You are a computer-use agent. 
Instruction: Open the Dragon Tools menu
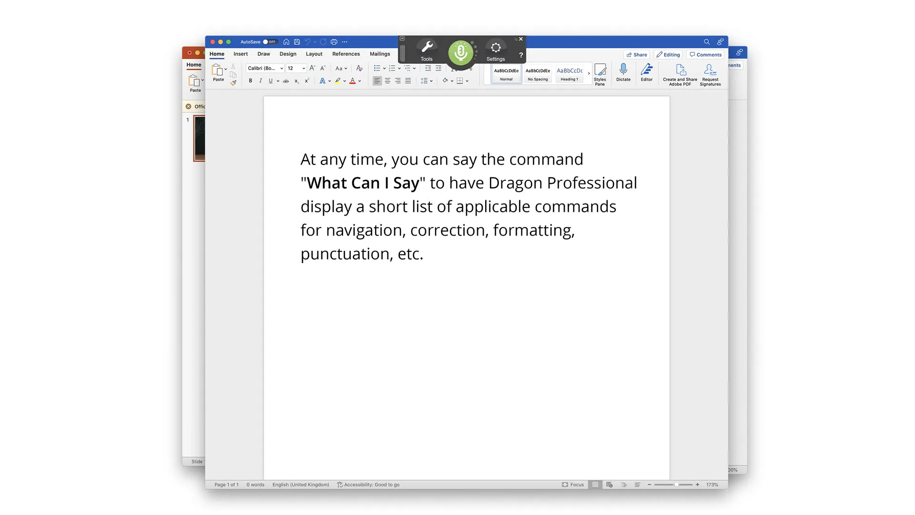pos(427,51)
